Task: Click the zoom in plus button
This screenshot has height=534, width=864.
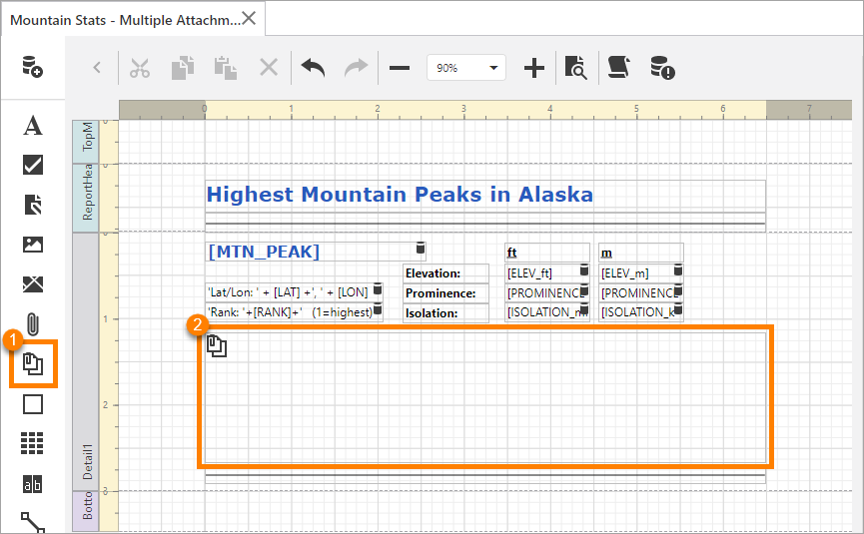Action: point(534,68)
